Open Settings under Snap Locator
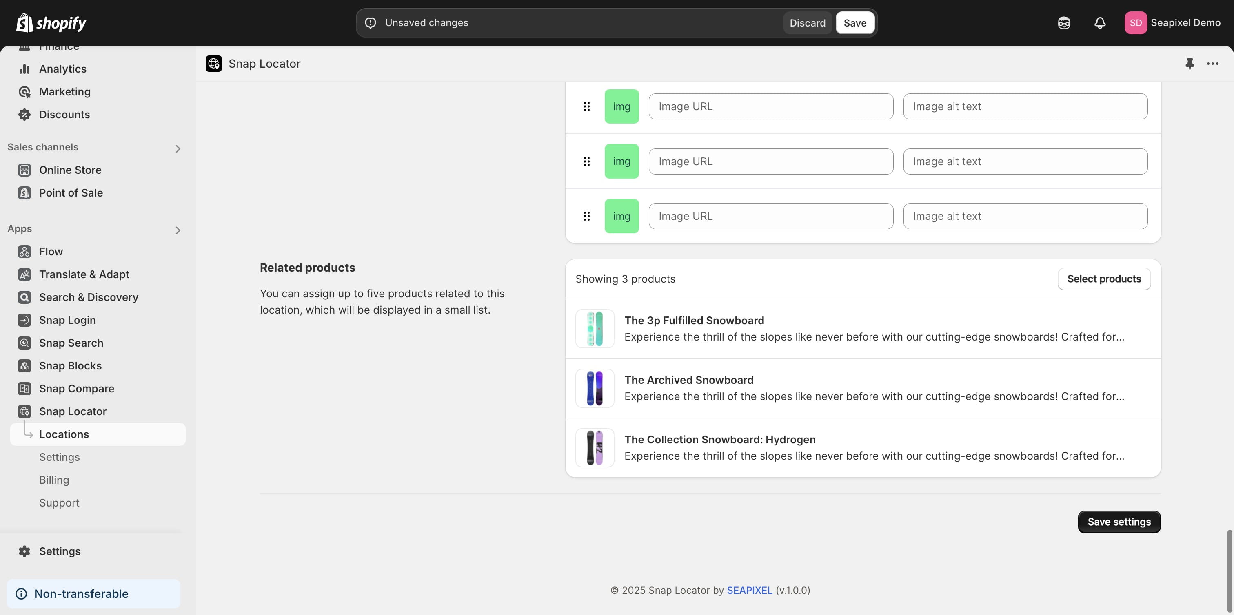 (60, 457)
